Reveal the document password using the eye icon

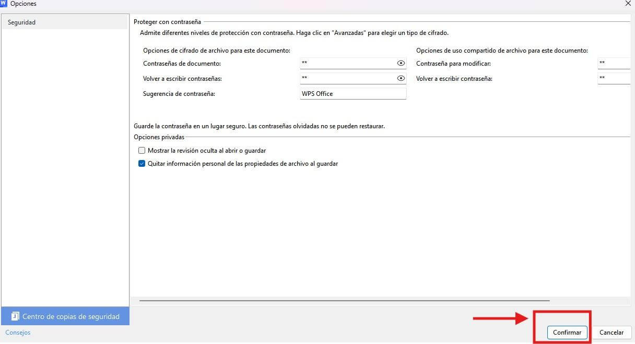click(401, 63)
